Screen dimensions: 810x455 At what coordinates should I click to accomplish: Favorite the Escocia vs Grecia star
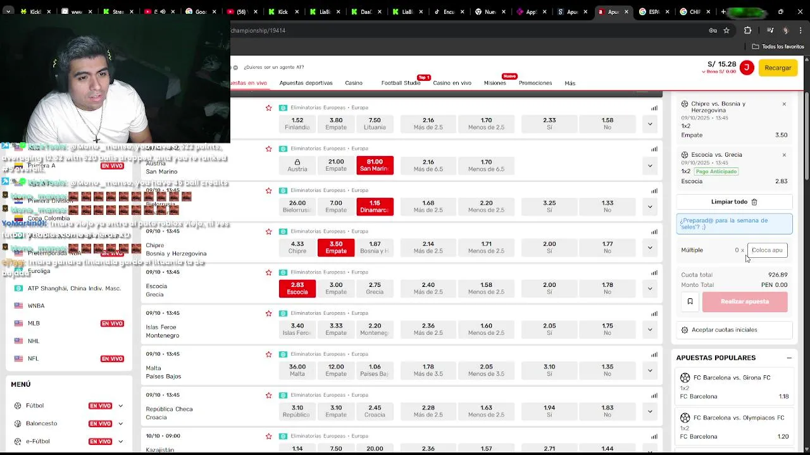point(268,272)
